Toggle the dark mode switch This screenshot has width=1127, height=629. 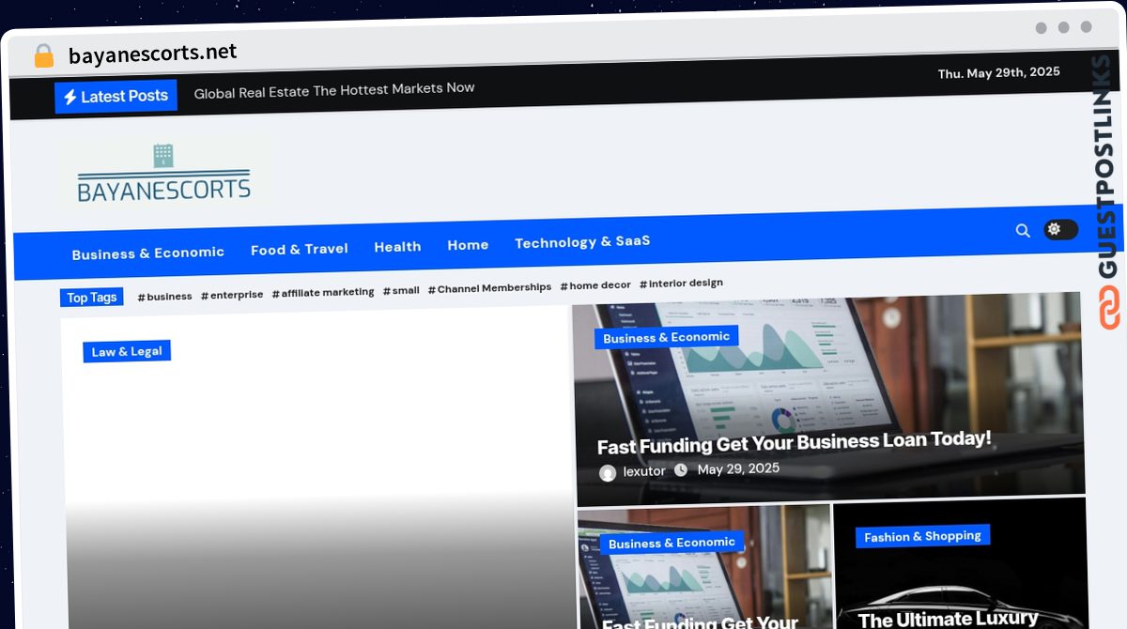tap(1060, 229)
